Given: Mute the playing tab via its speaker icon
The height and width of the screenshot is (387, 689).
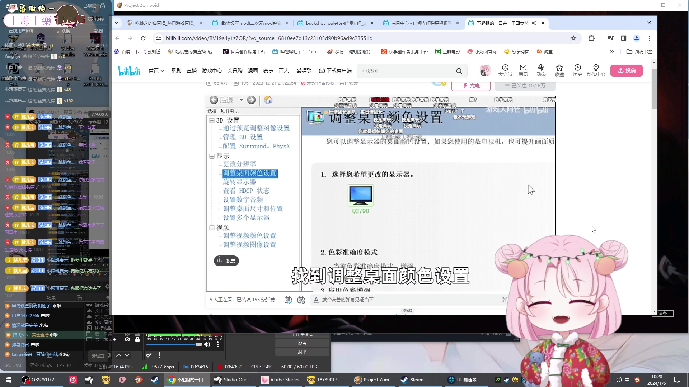Looking at the screenshot, I should [x=534, y=23].
